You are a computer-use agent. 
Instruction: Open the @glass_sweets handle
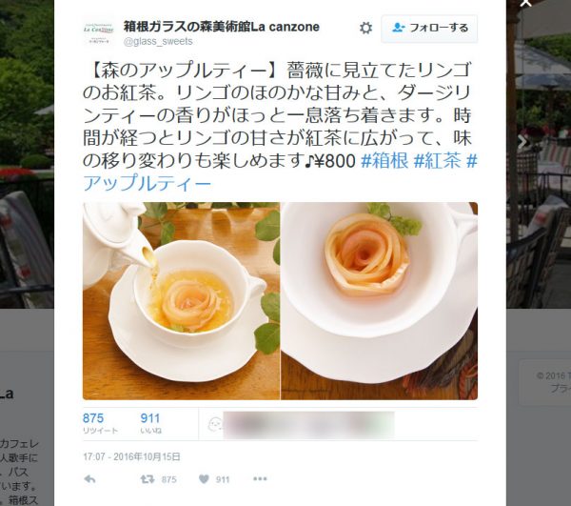point(158,41)
